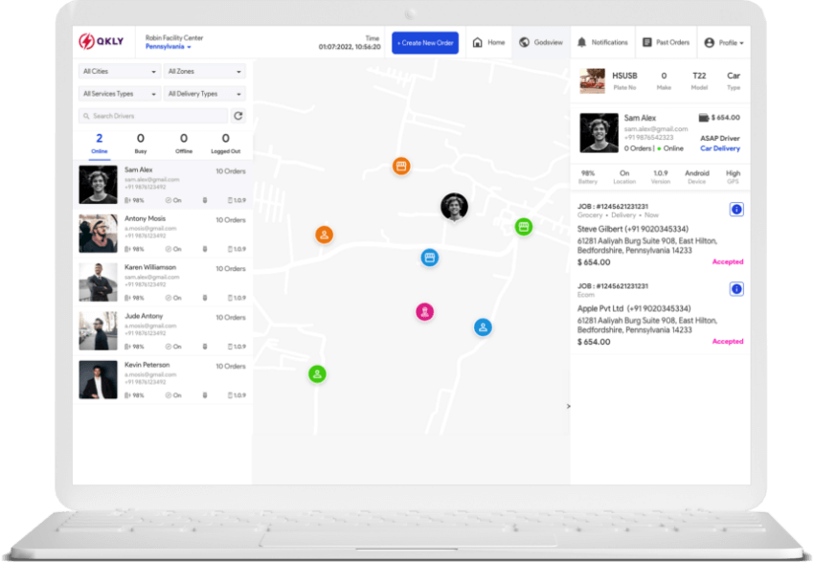This screenshot has width=814, height=562.
Task: Open info for Apple Pvt Ltd job
Action: (736, 289)
